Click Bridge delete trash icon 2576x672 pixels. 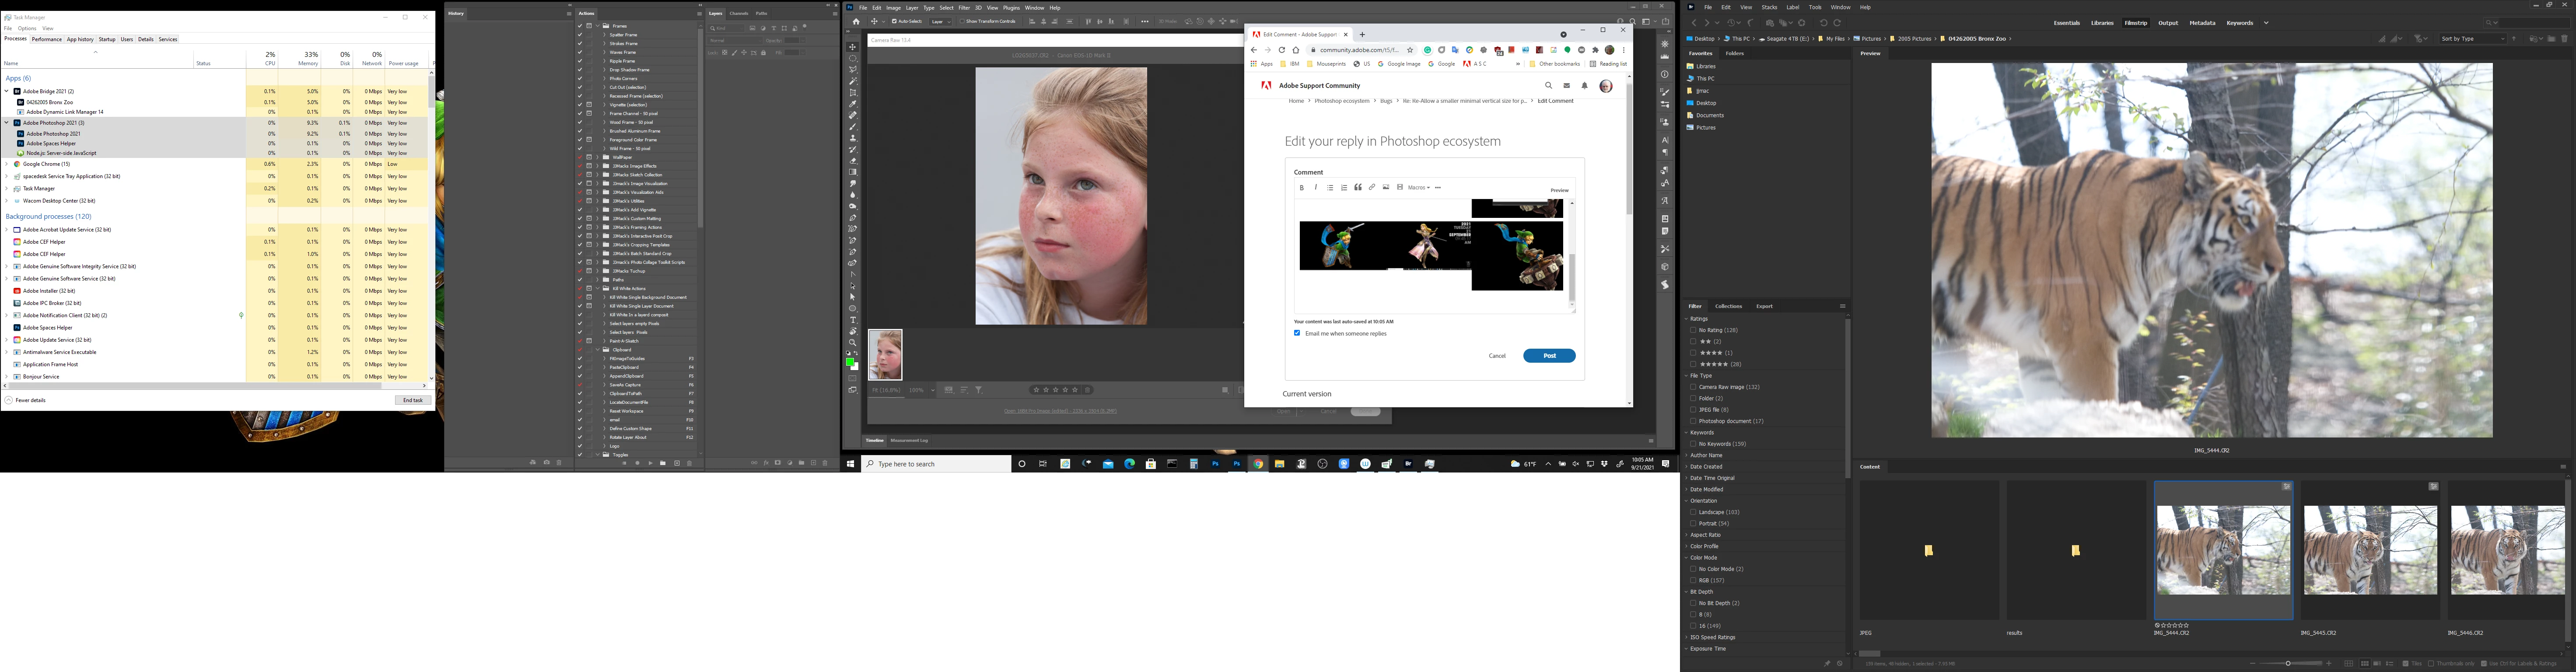2564,38
